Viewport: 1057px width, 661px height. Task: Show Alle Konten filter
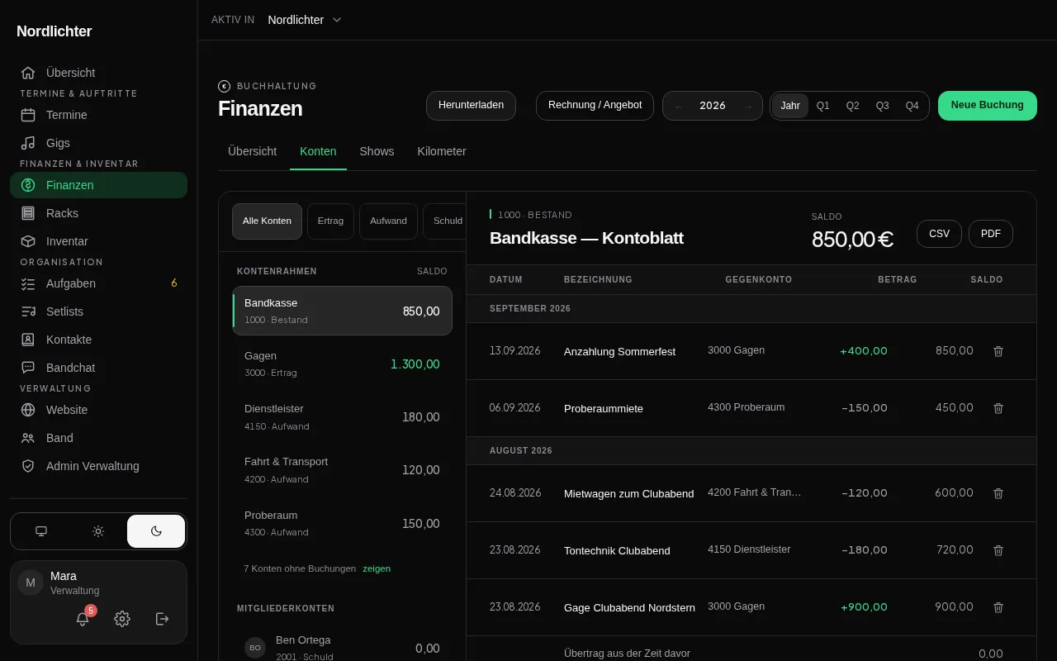pyautogui.click(x=267, y=221)
